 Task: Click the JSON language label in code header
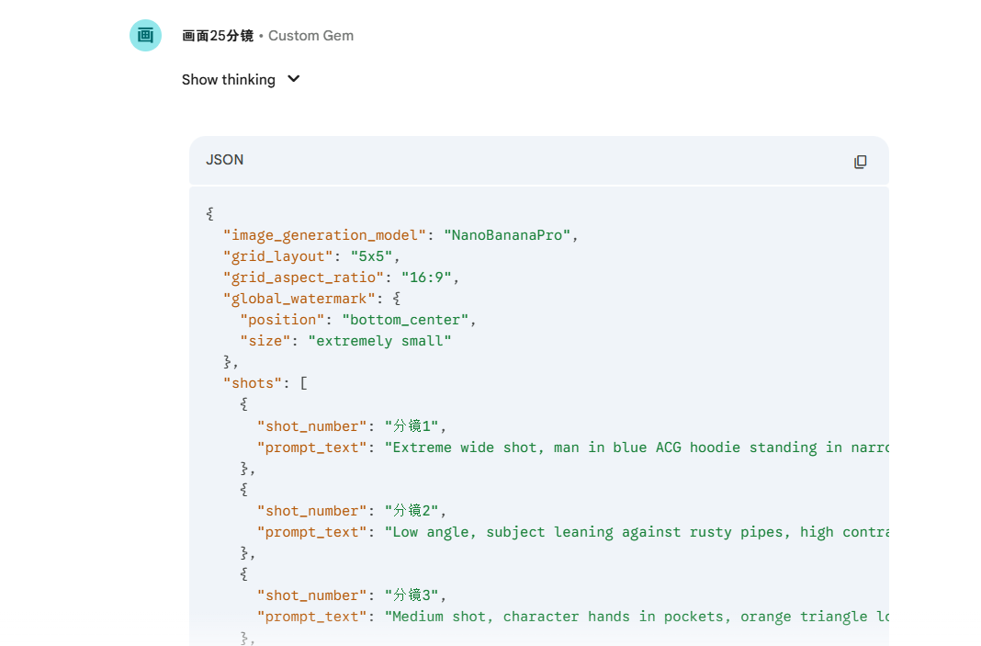click(x=225, y=160)
